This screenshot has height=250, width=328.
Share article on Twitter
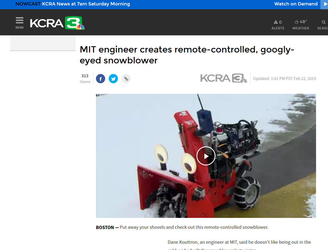tap(113, 79)
